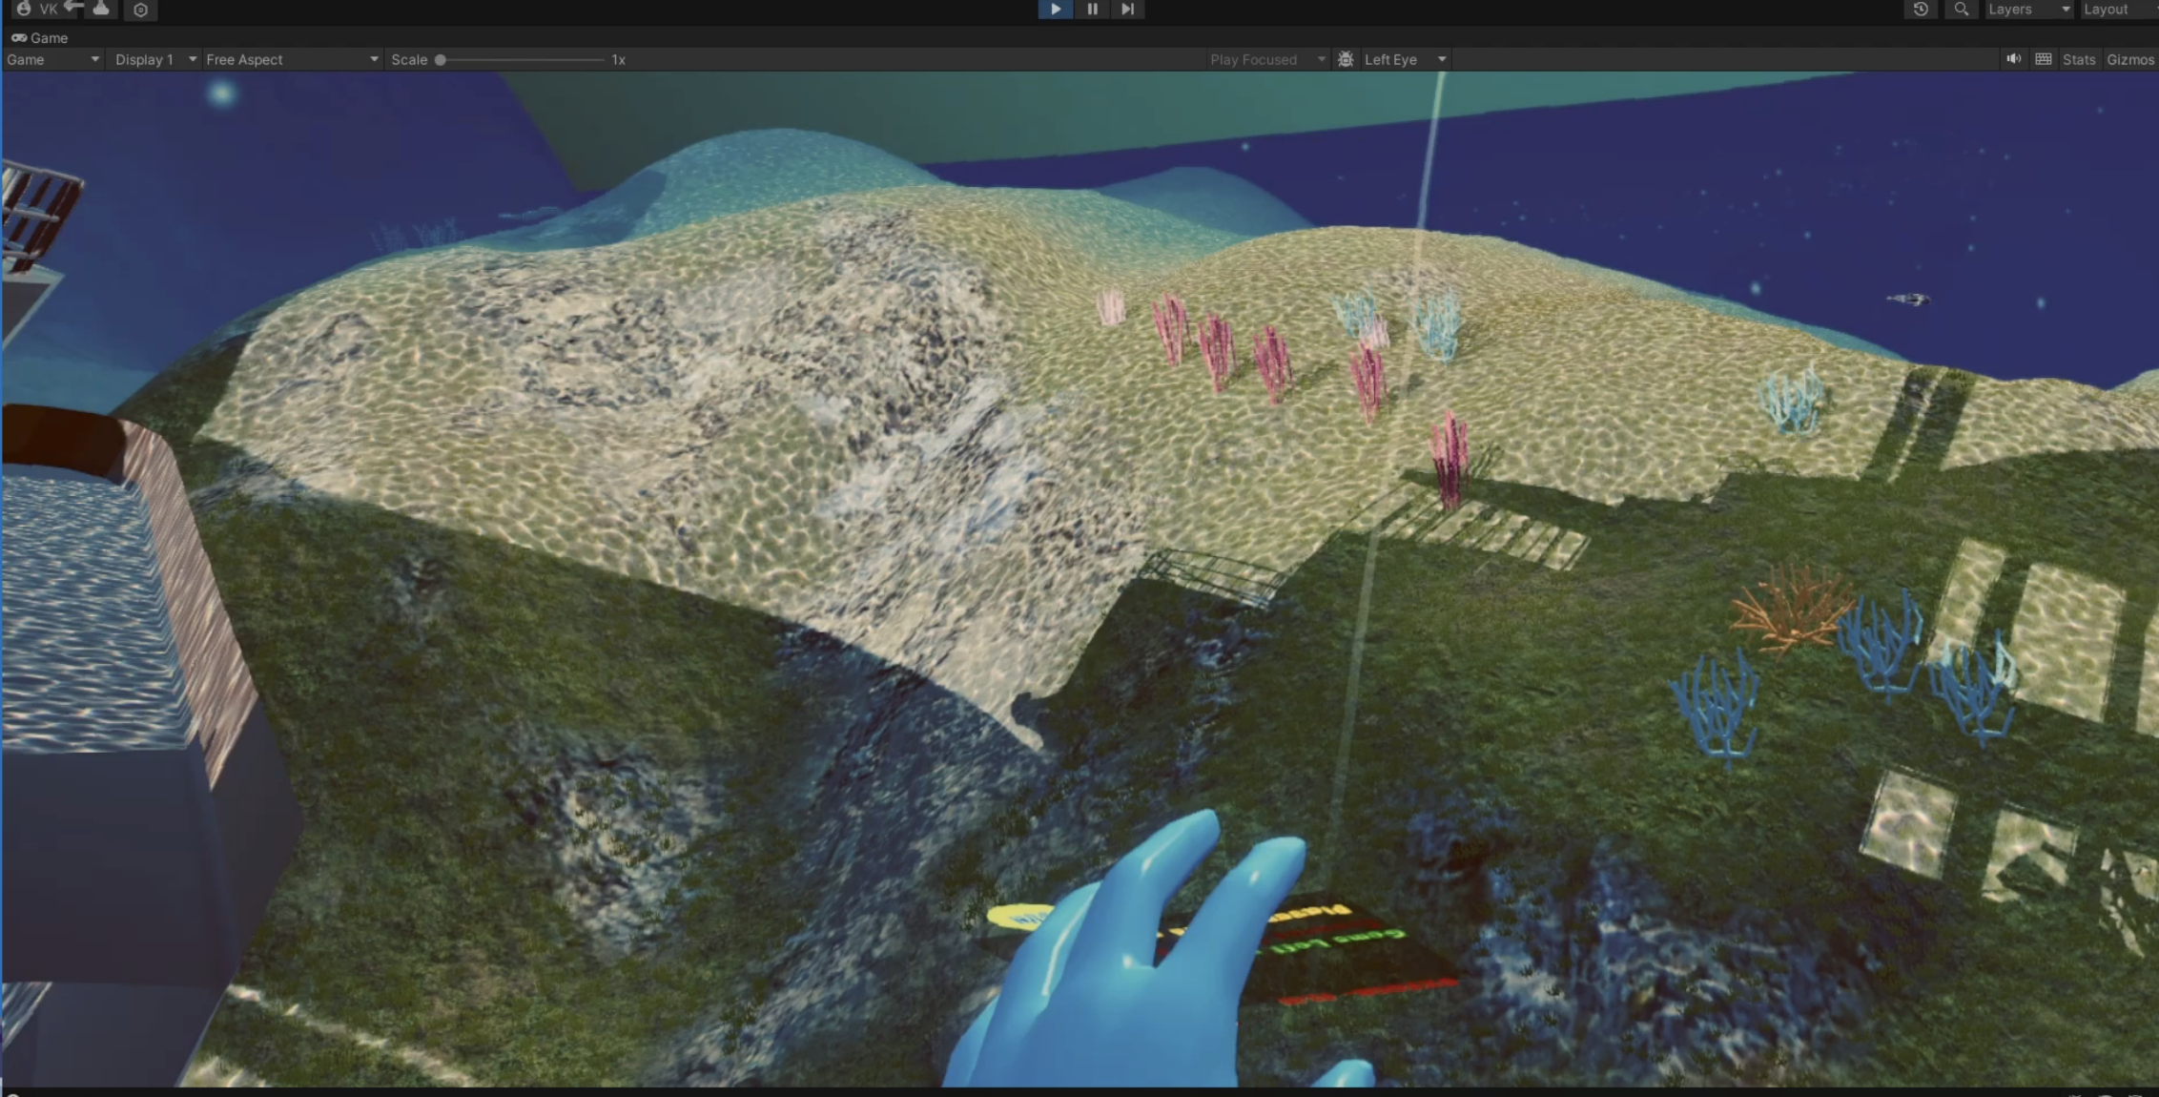Step forward one frame
The width and height of the screenshot is (2159, 1097).
tap(1127, 9)
